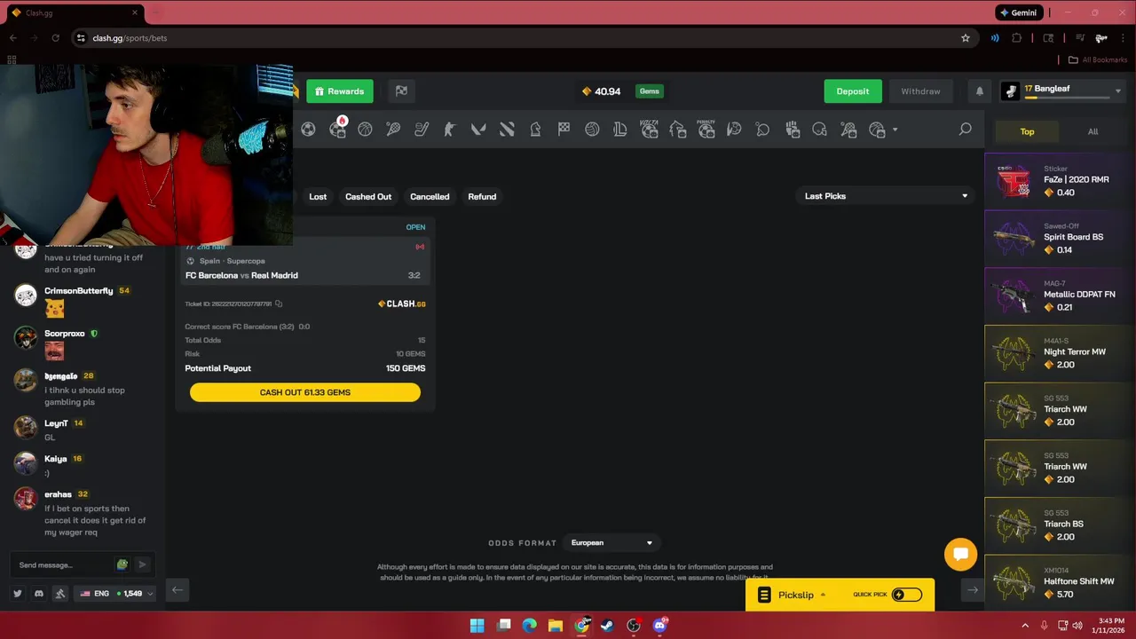The image size is (1136, 639).
Task: Select the chess knight icon
Action: (x=535, y=130)
